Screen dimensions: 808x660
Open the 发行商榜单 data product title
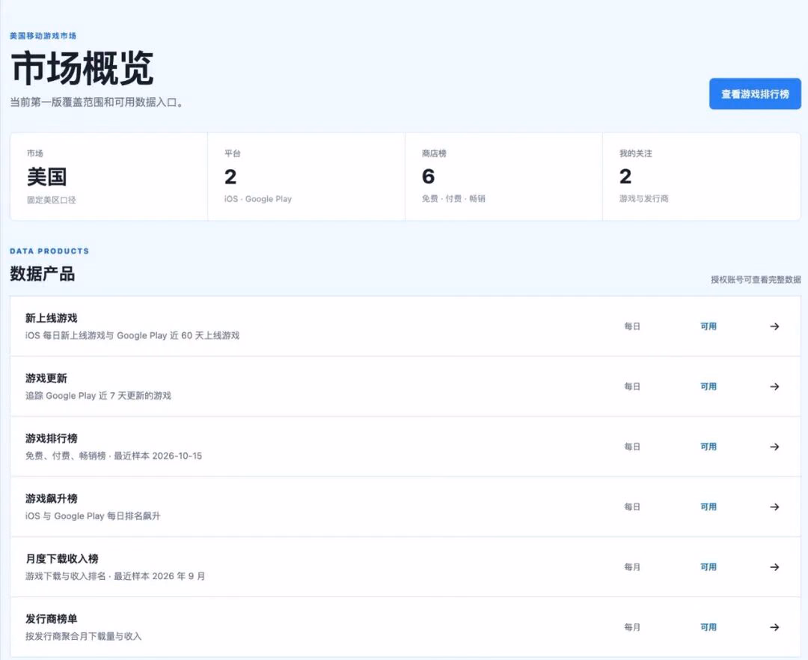coord(51,619)
